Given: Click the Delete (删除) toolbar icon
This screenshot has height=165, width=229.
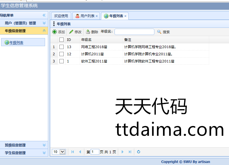Looking at the screenshot, I should 88,32.
